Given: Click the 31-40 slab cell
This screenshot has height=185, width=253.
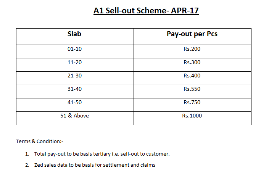Looking at the screenshot, I should click(74, 89).
